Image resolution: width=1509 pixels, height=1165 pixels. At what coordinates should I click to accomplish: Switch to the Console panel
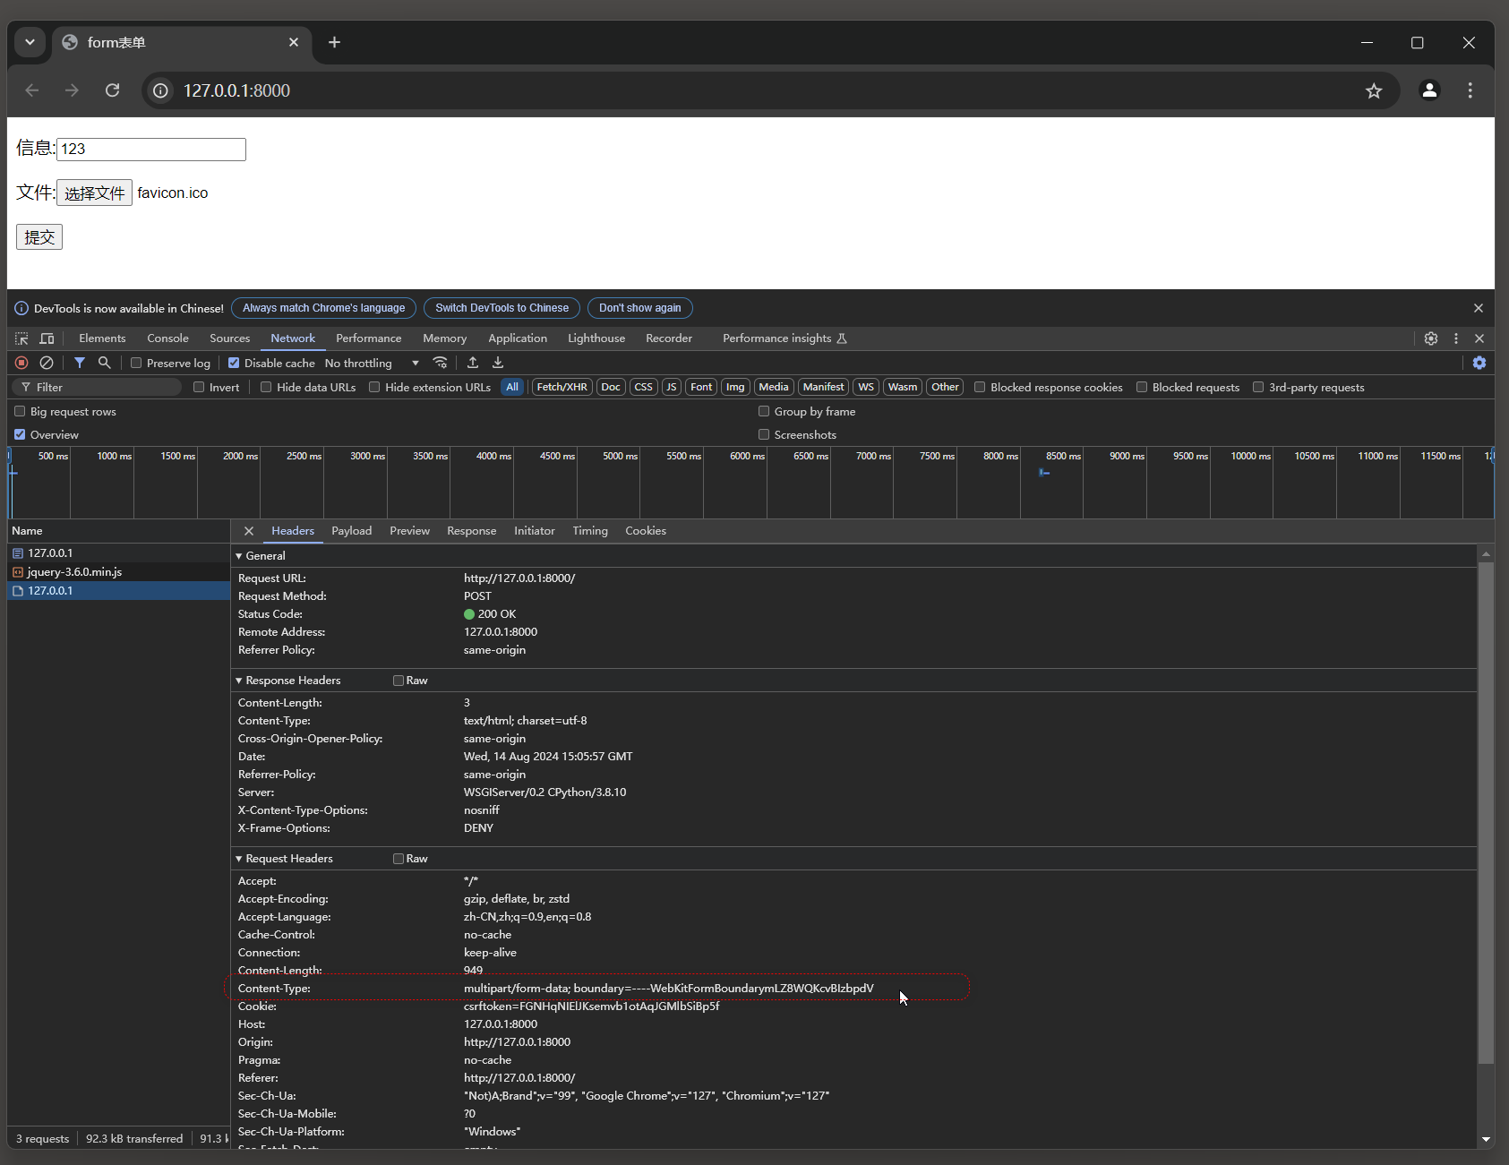click(x=167, y=338)
